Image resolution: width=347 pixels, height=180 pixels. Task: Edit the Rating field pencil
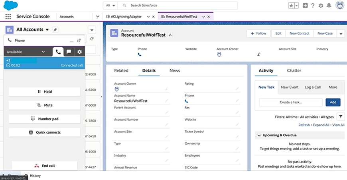[237, 89]
